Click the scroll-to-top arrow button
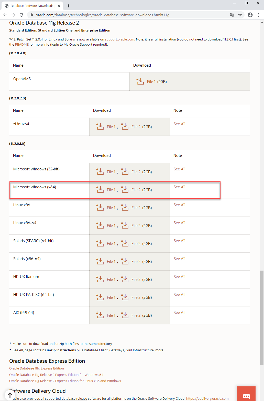The width and height of the screenshot is (264, 401). (x=10, y=395)
